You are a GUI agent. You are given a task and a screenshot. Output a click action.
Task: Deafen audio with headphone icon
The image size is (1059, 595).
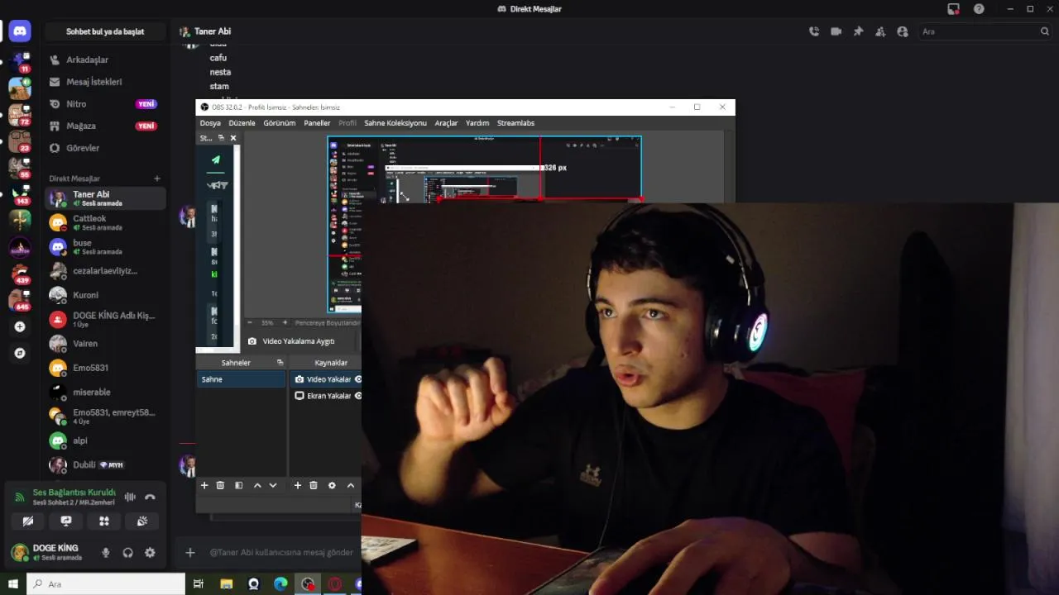pyautogui.click(x=127, y=553)
